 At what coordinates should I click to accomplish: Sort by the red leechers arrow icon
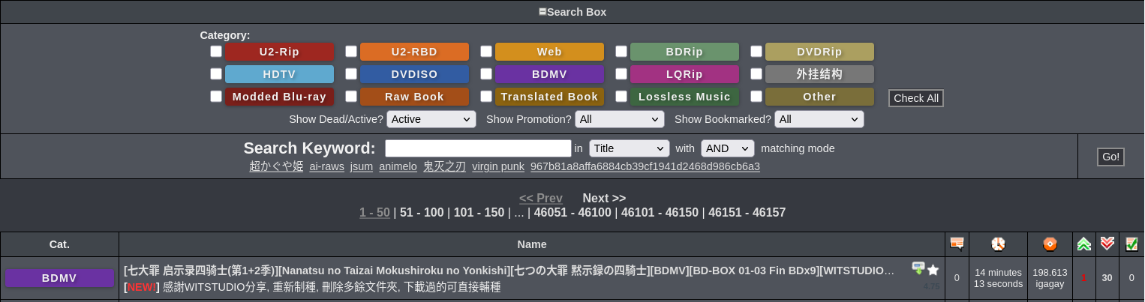click(1107, 244)
